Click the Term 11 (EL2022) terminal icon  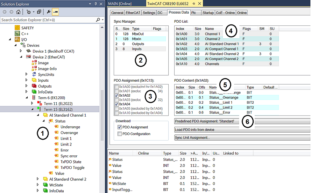pos(40,104)
